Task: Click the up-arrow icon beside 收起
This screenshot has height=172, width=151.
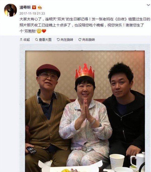Action: click(x=21, y=40)
